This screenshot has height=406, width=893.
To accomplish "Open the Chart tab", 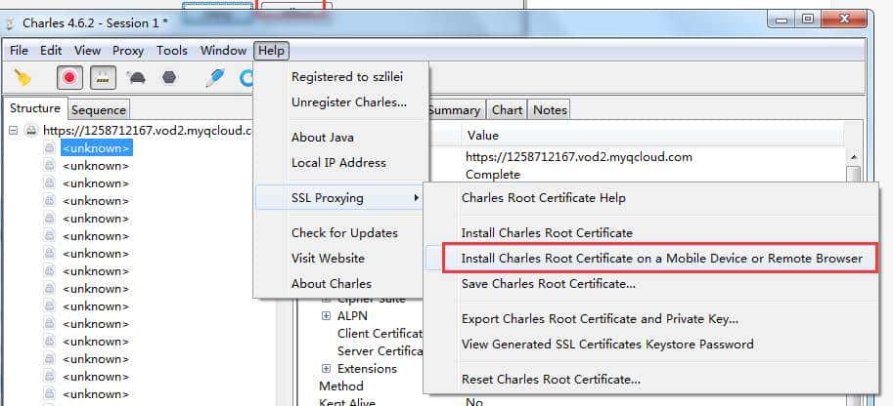I will (x=507, y=109).
